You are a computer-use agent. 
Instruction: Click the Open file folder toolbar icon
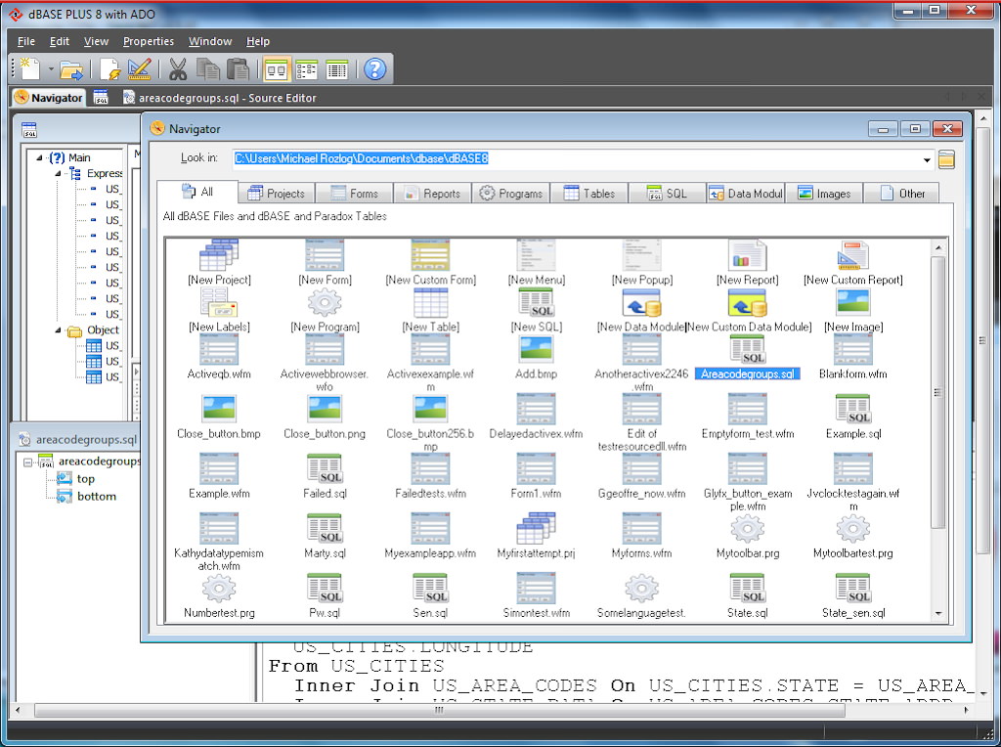(x=70, y=69)
